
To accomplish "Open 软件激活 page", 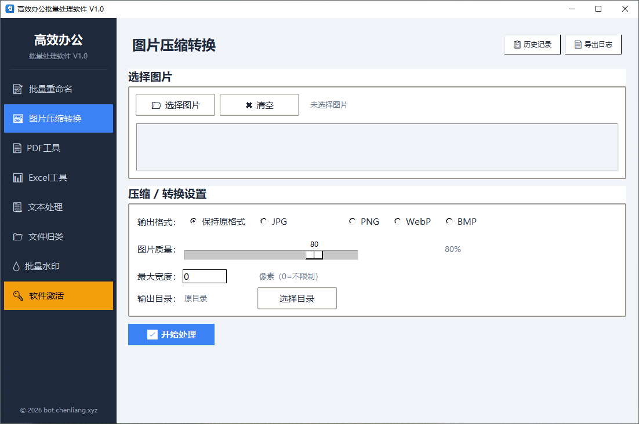I will [59, 296].
